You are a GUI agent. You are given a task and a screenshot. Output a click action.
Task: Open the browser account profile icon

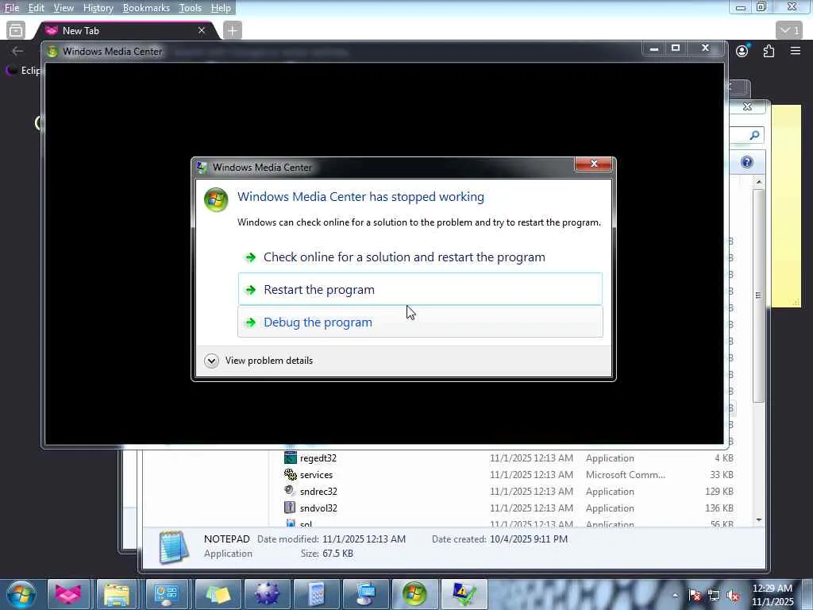tap(742, 51)
